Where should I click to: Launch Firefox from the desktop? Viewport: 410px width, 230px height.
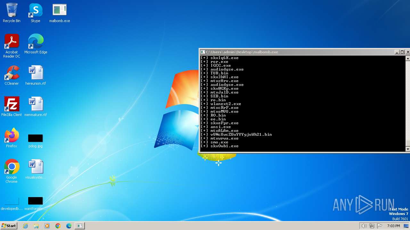[12, 138]
